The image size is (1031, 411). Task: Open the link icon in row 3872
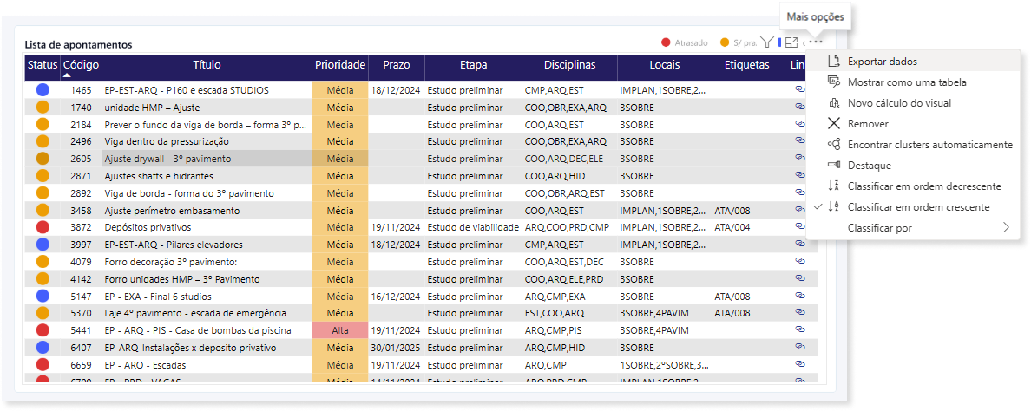click(x=799, y=225)
